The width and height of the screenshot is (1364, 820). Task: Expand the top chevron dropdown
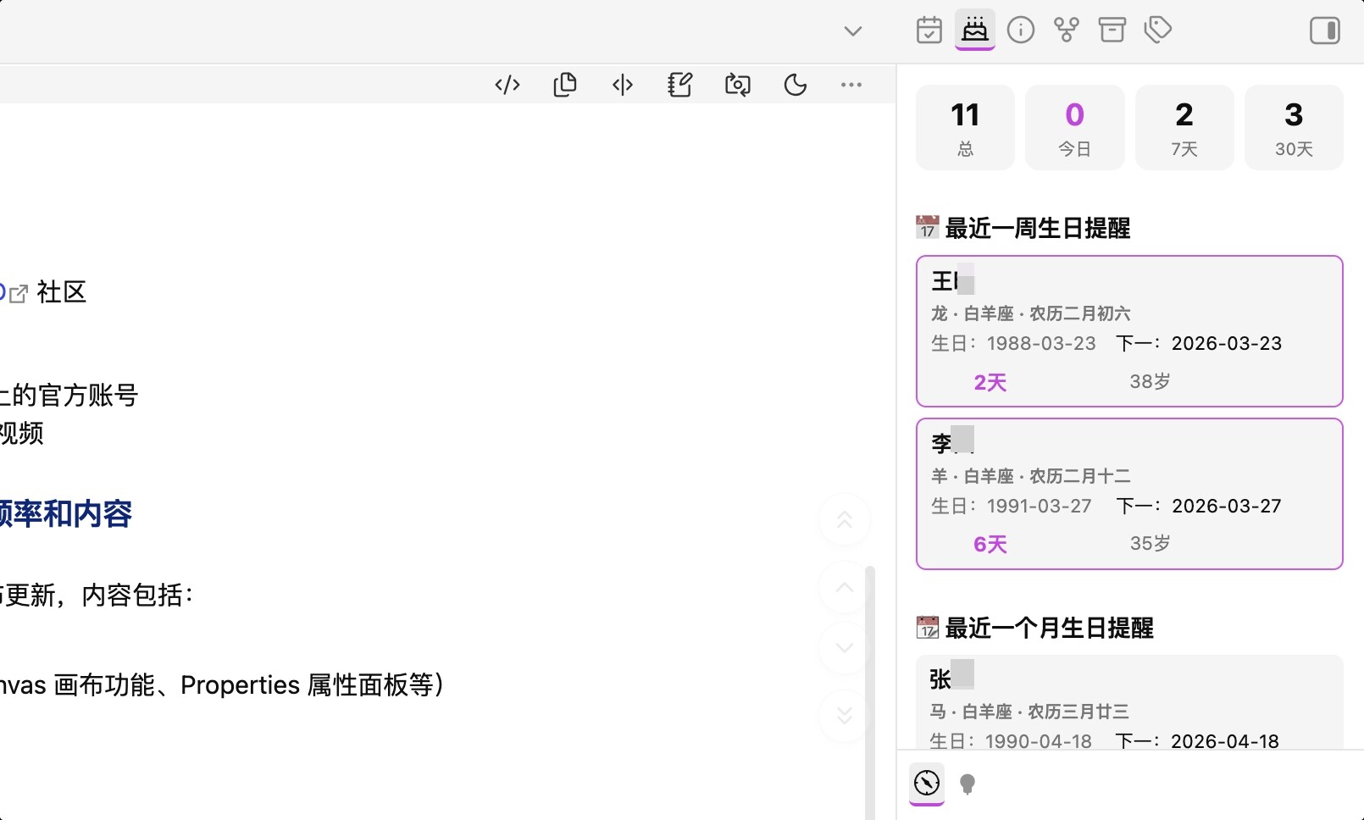pos(853,31)
